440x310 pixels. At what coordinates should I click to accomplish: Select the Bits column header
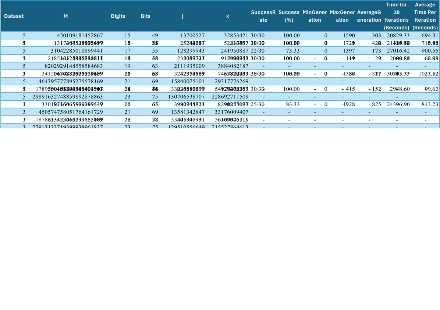pos(145,16)
